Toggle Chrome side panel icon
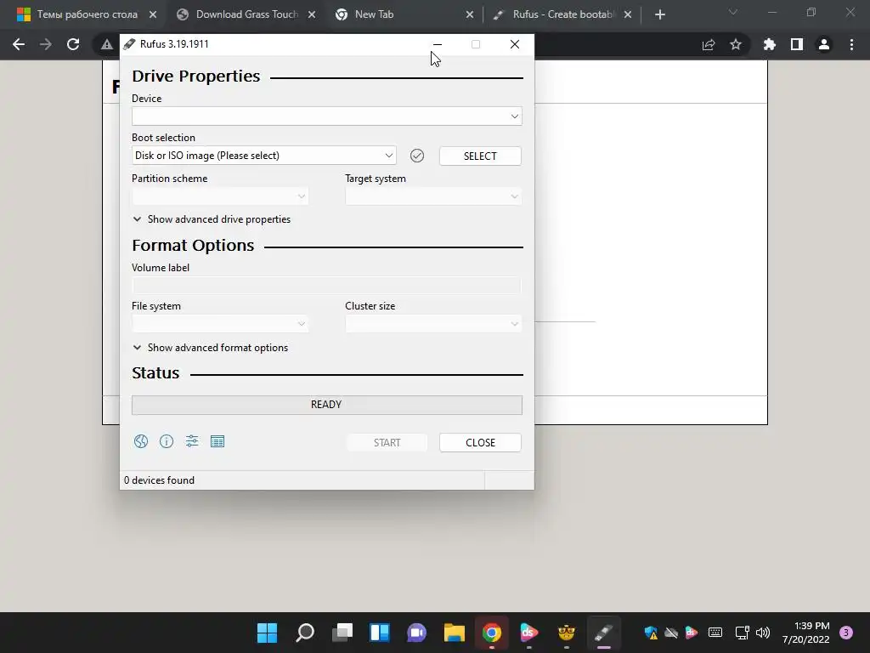Screen dimensions: 870x653 [x=797, y=44]
